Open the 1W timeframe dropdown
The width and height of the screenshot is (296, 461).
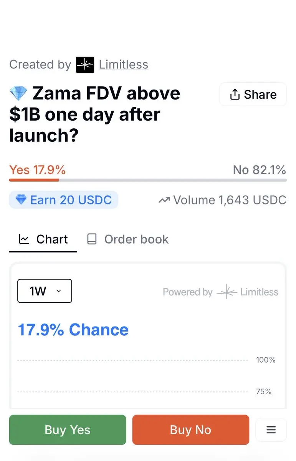coord(45,291)
